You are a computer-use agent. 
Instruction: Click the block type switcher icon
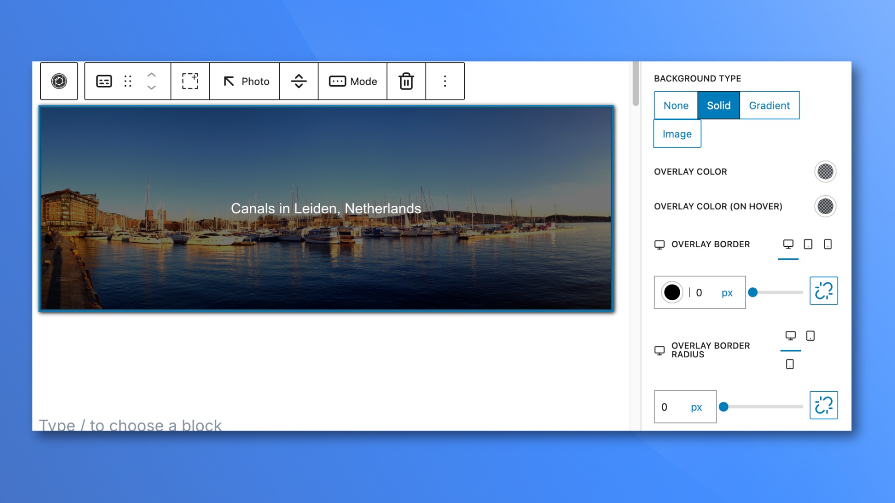104,81
